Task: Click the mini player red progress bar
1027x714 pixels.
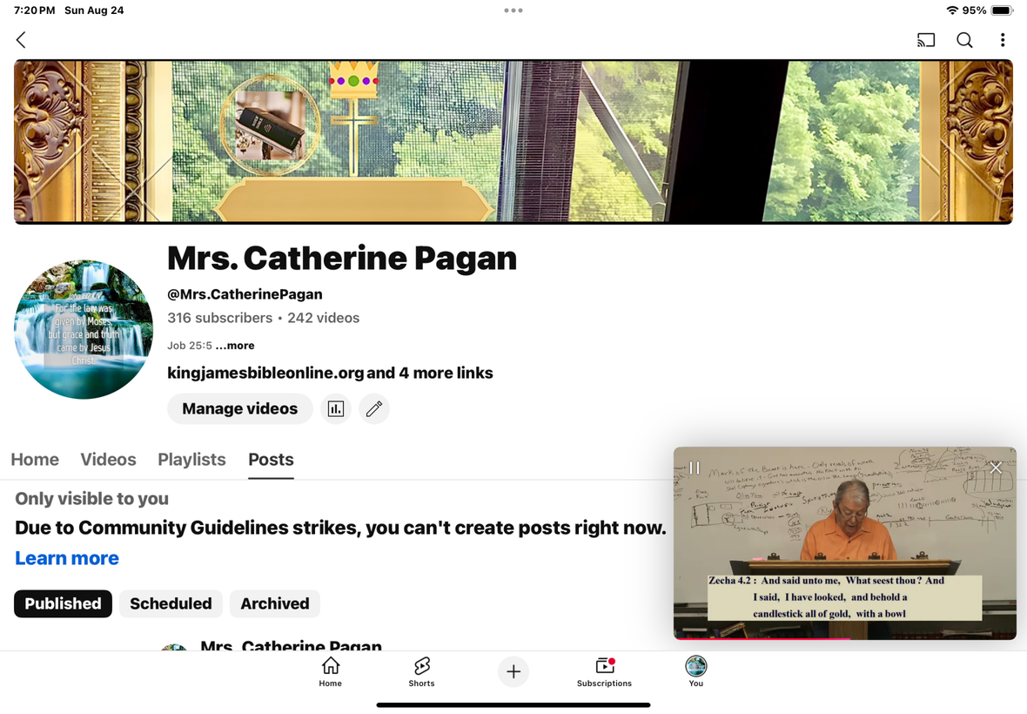Action: pyautogui.click(x=762, y=638)
